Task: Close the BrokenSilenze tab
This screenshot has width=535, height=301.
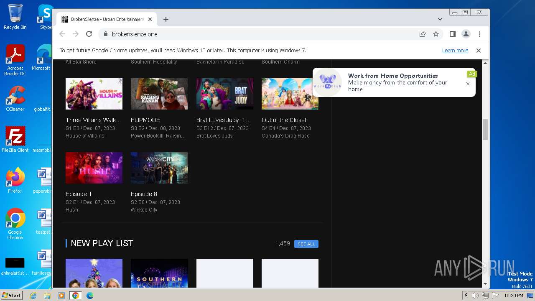Action: click(150, 19)
